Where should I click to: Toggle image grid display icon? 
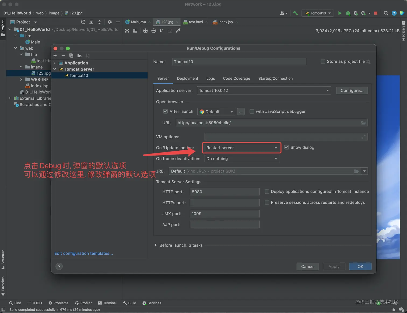(x=135, y=31)
